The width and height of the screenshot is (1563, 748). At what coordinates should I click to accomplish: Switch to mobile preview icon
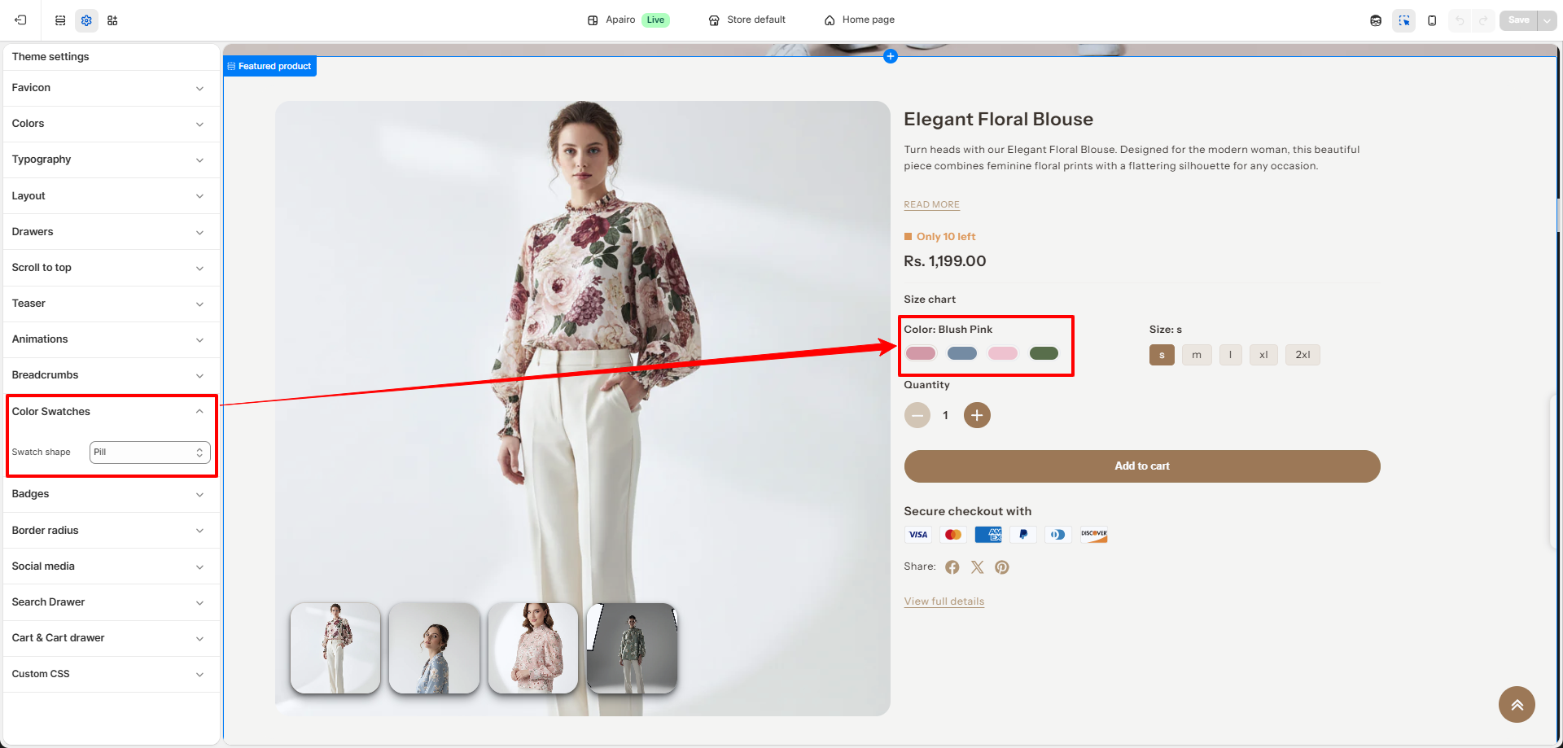click(1432, 20)
